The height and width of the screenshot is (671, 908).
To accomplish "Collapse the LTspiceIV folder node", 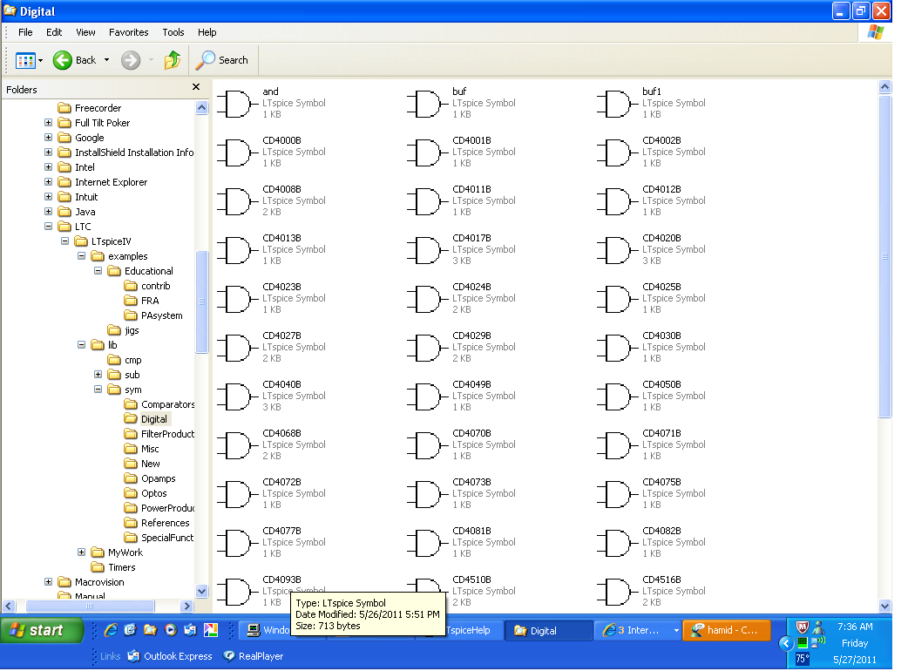I will pos(64,241).
